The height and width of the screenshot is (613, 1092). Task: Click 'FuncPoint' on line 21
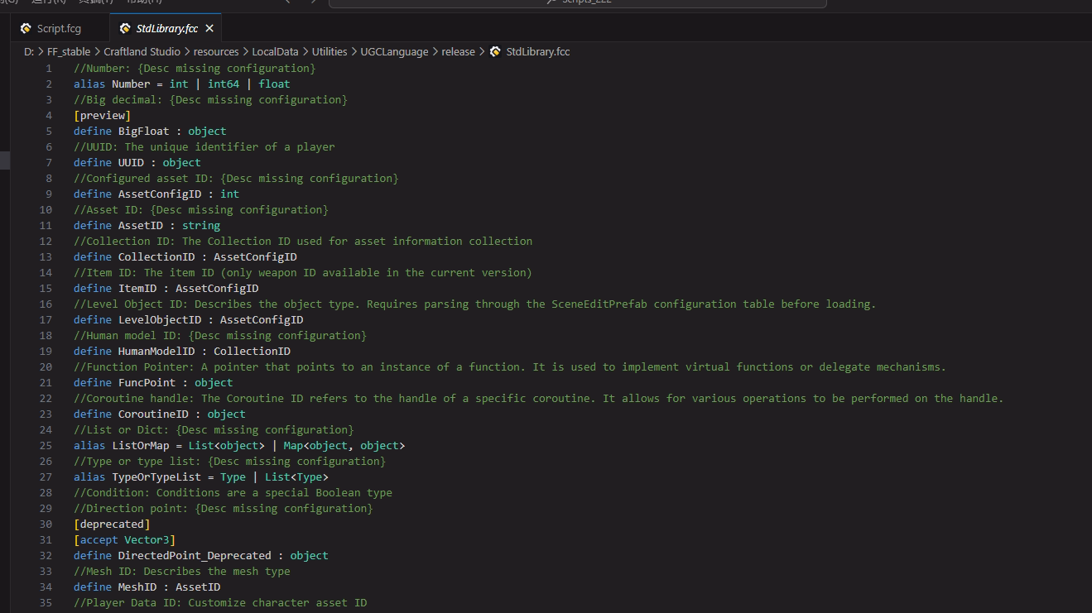147,382
